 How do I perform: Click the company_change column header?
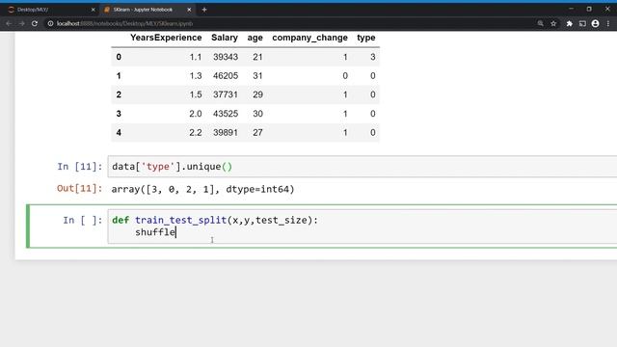(310, 38)
